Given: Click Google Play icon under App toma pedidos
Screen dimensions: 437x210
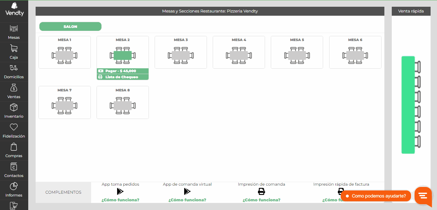Looking at the screenshot, I should [x=120, y=191].
